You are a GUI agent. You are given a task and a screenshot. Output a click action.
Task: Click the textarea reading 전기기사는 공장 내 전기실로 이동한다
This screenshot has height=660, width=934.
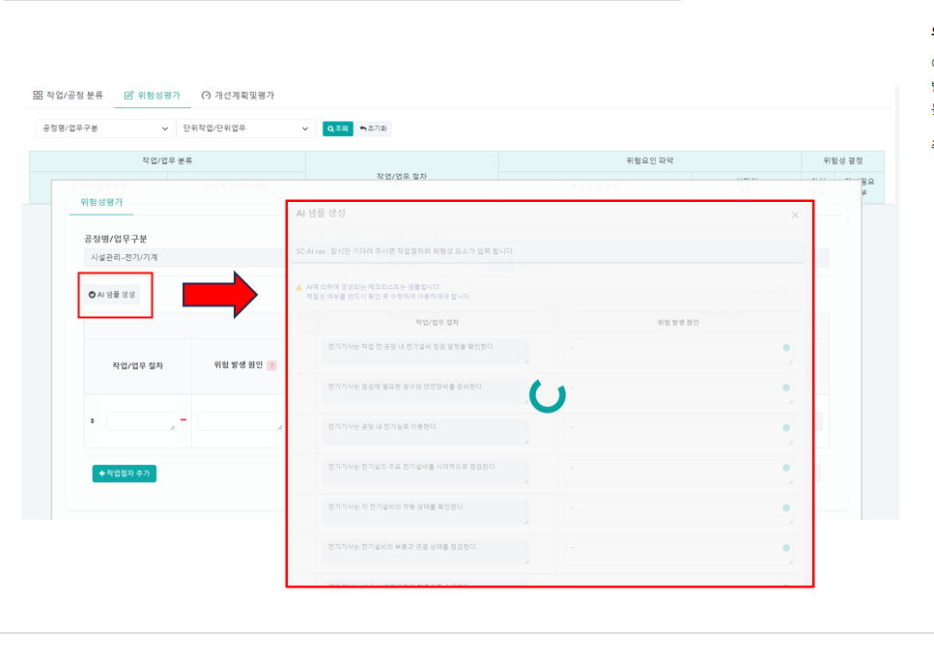click(425, 432)
